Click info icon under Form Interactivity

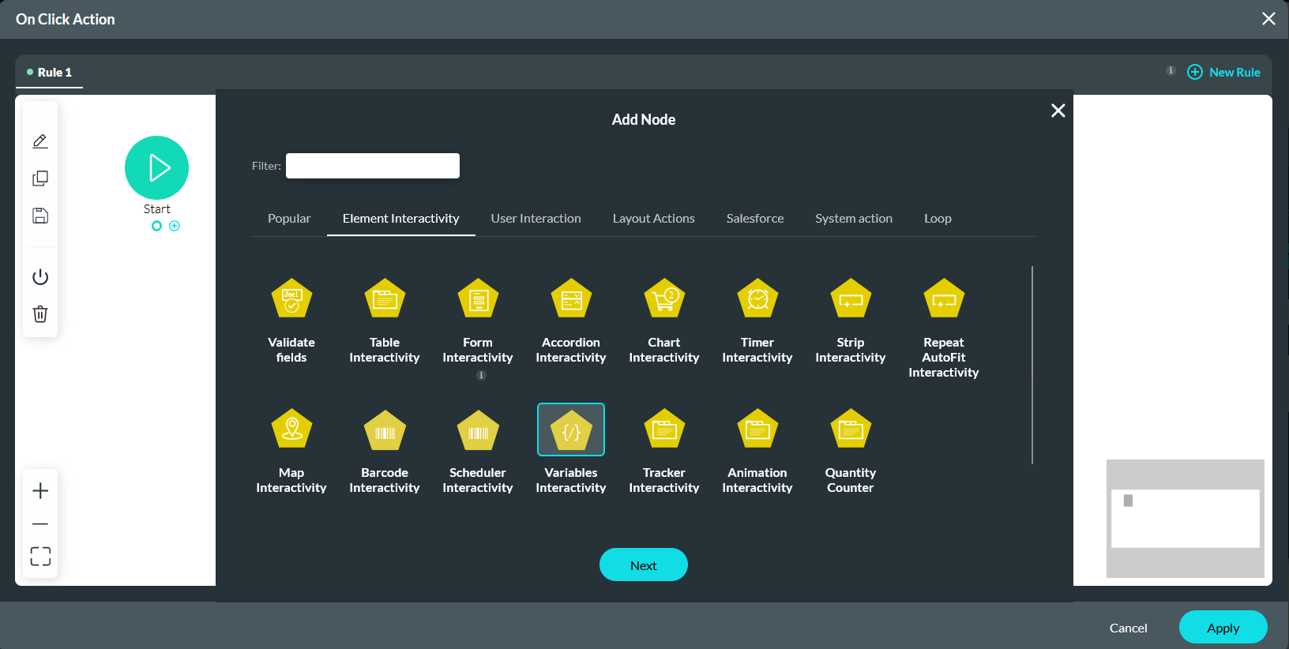click(x=481, y=375)
